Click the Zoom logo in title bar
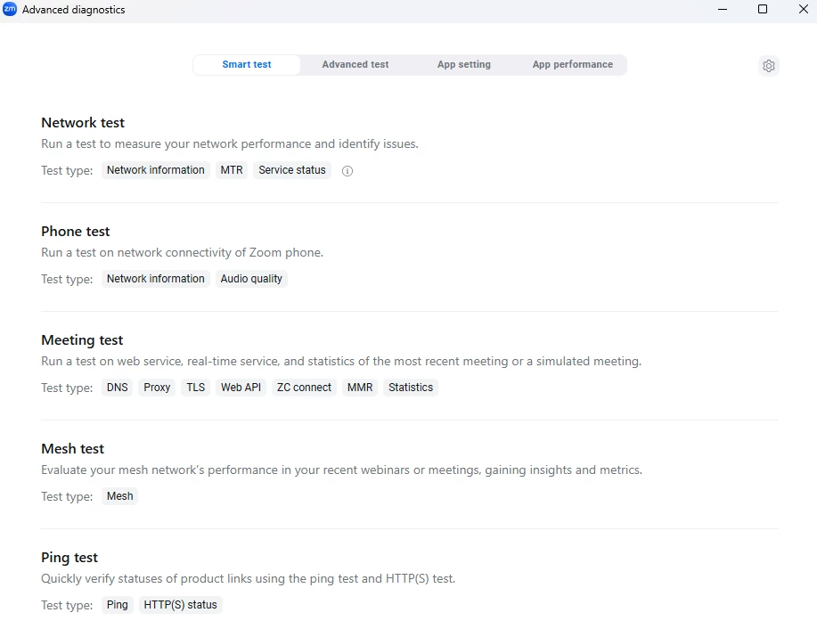Screen dimensions: 817x629 point(10,10)
